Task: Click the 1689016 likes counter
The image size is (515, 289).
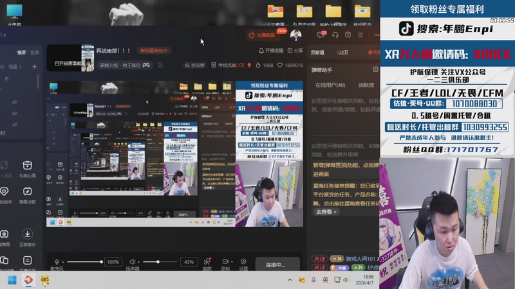Action: point(290,66)
